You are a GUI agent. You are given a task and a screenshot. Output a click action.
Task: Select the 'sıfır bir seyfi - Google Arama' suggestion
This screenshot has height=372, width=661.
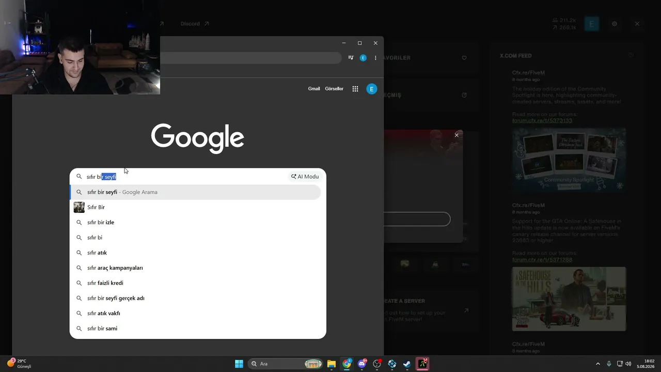coord(195,192)
